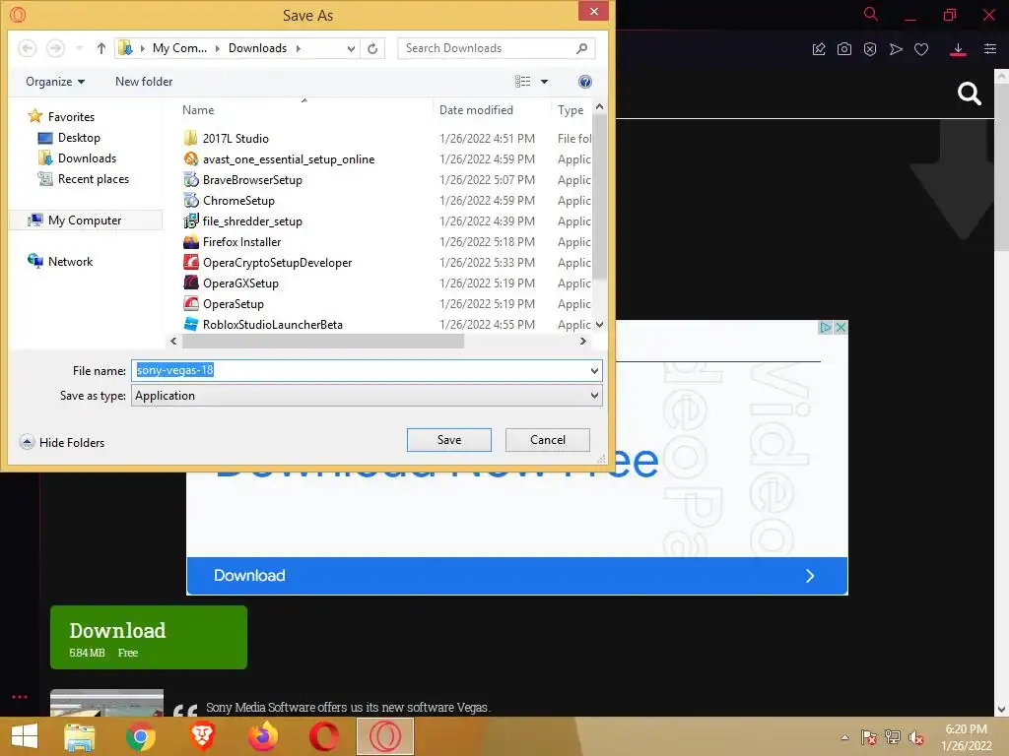Viewport: 1009px width, 756px height.
Task: Select BraveBrowserSetup file
Action: pos(252,180)
